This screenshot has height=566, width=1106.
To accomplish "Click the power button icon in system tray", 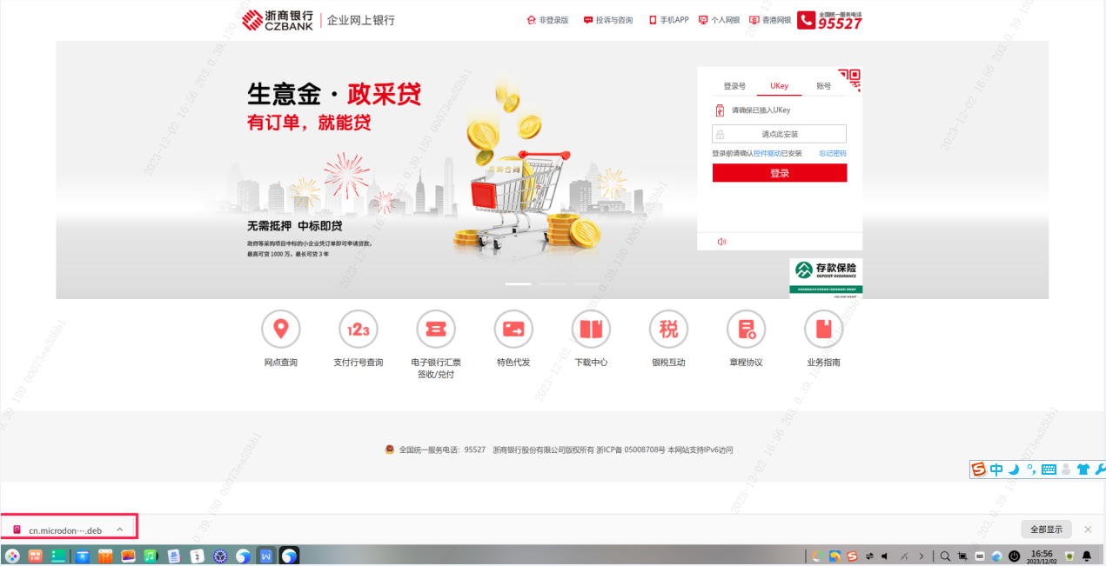I will click(x=1014, y=556).
